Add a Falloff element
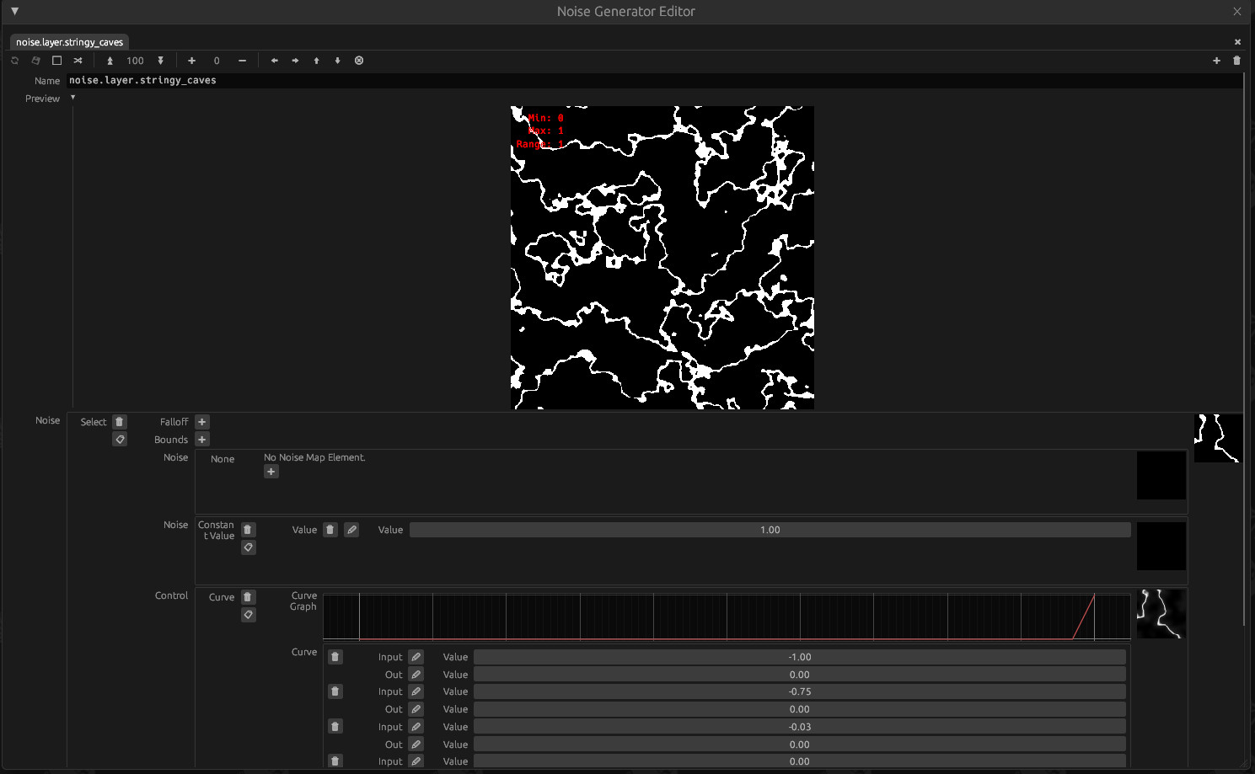1255x774 pixels. 202,422
